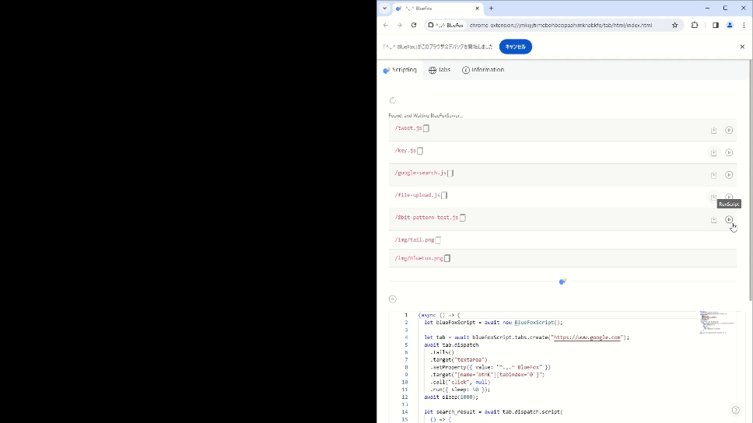The width and height of the screenshot is (753, 423).
Task: Open the Extensions puzzle menu
Action: tap(695, 25)
